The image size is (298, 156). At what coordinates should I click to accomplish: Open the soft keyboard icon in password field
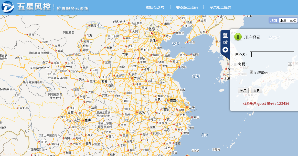pos(290,64)
